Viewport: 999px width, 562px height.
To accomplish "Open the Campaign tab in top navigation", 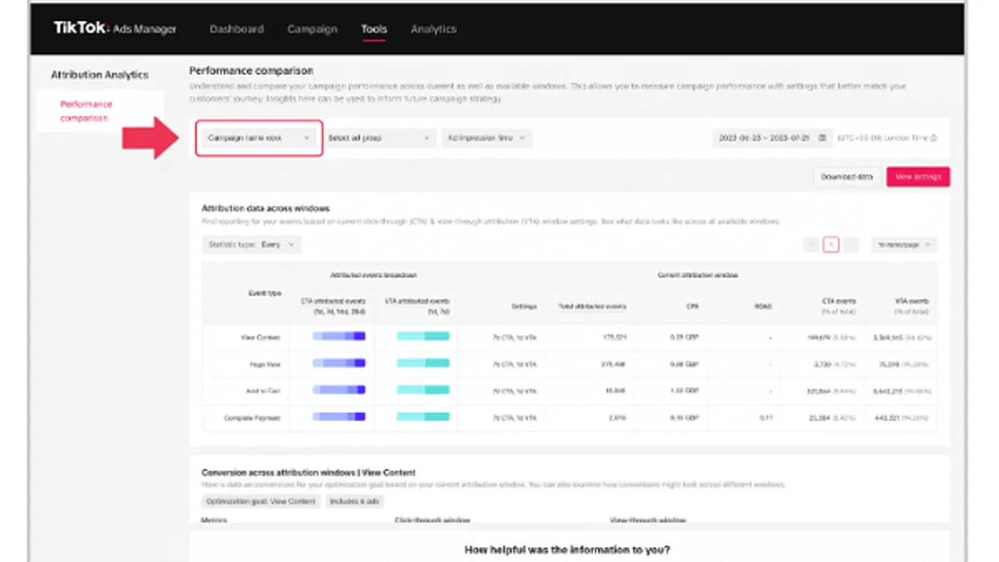I will 312,29.
